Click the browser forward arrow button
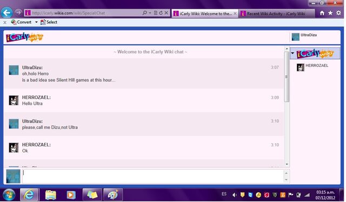Viewport: 346px width, 202px height. tap(18, 13)
